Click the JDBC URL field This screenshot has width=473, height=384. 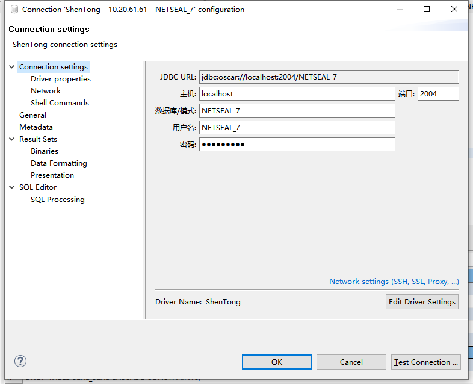click(329, 77)
